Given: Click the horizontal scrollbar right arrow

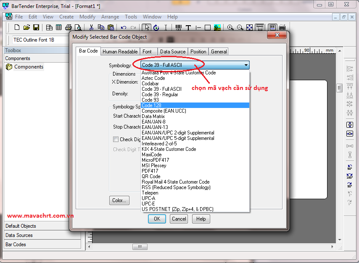Looking at the screenshot, I should click(x=333, y=247).
